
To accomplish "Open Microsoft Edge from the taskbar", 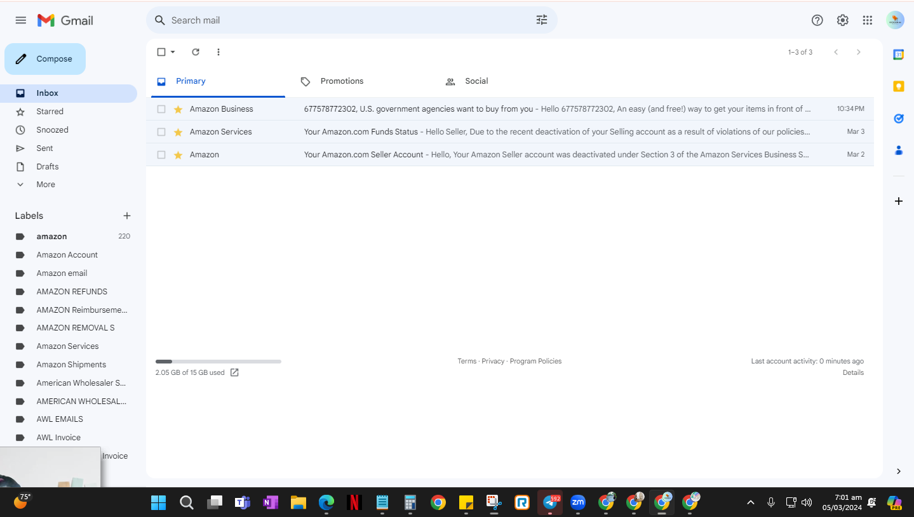I will pos(326,502).
